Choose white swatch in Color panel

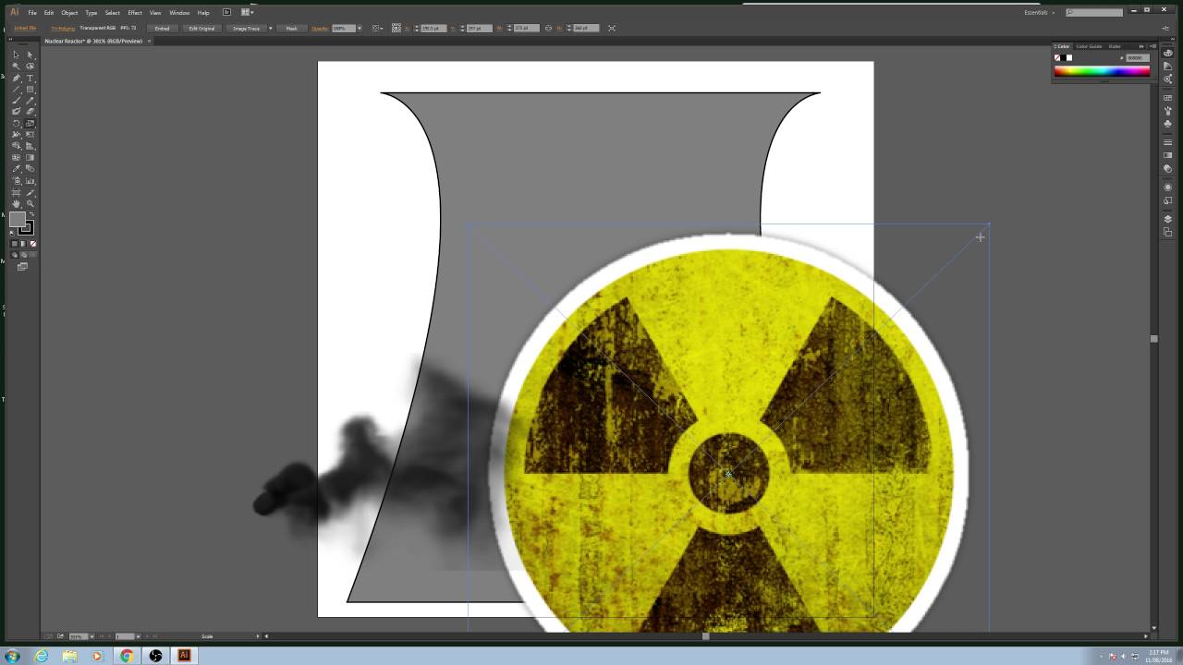click(1069, 58)
